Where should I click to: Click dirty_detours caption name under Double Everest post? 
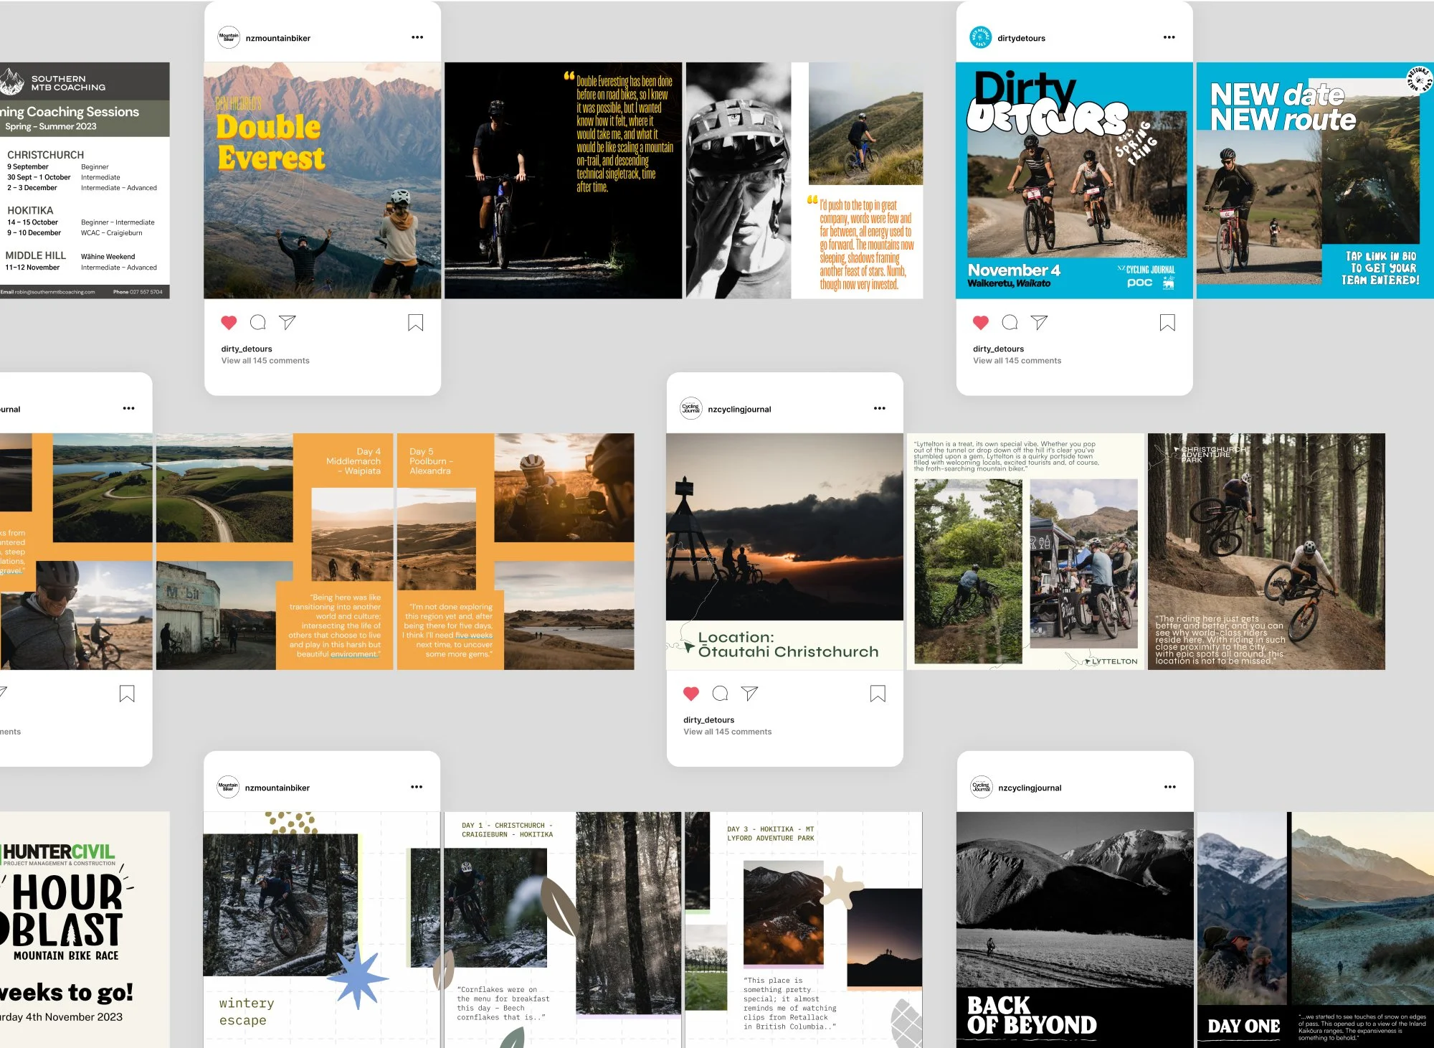247,349
